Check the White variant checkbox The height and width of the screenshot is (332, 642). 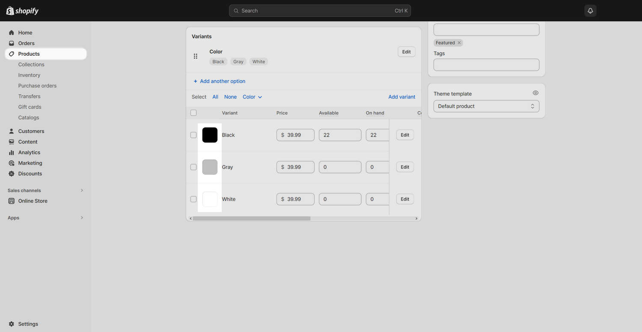193,199
